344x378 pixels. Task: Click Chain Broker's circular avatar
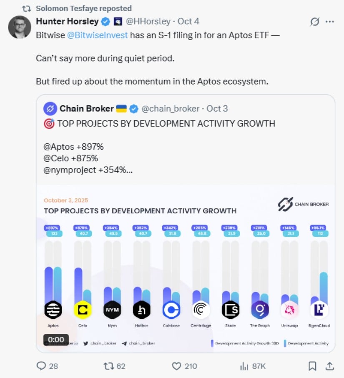pyautogui.click(x=50, y=109)
